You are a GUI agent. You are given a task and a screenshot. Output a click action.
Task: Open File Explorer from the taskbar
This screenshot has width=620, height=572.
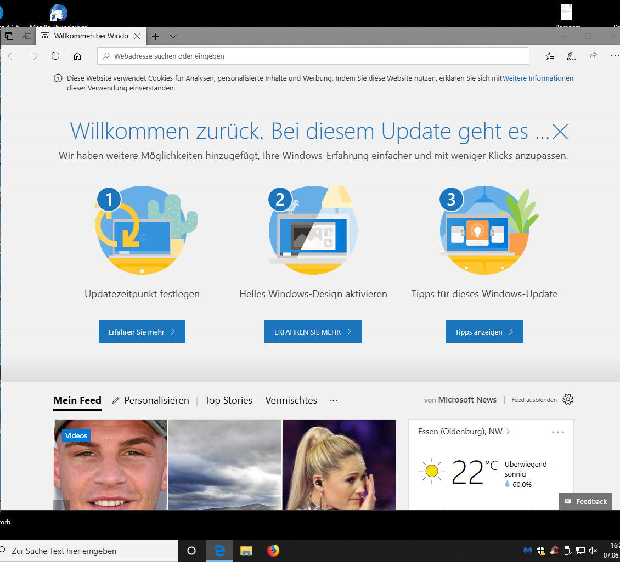tap(246, 551)
